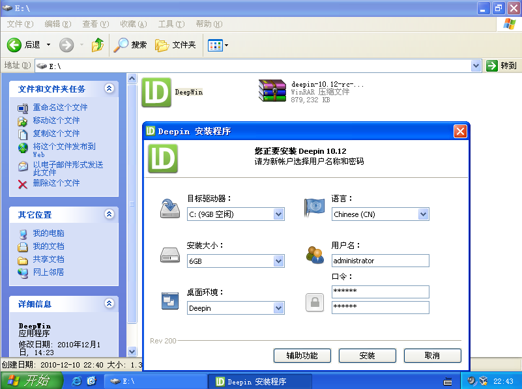
Task: Open the 工具(T) menu
Action: [171, 24]
